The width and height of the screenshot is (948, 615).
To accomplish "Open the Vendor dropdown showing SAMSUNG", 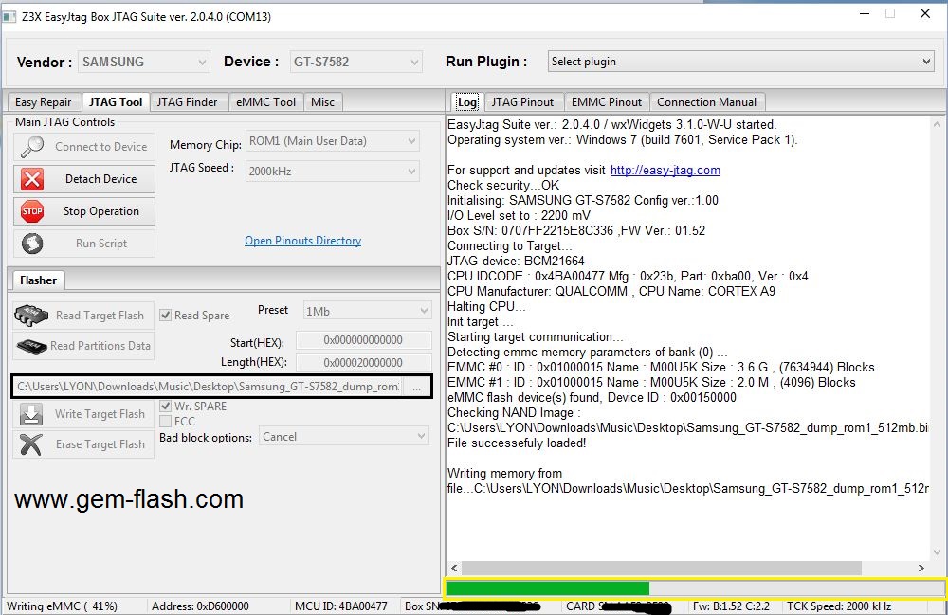I will [x=144, y=62].
